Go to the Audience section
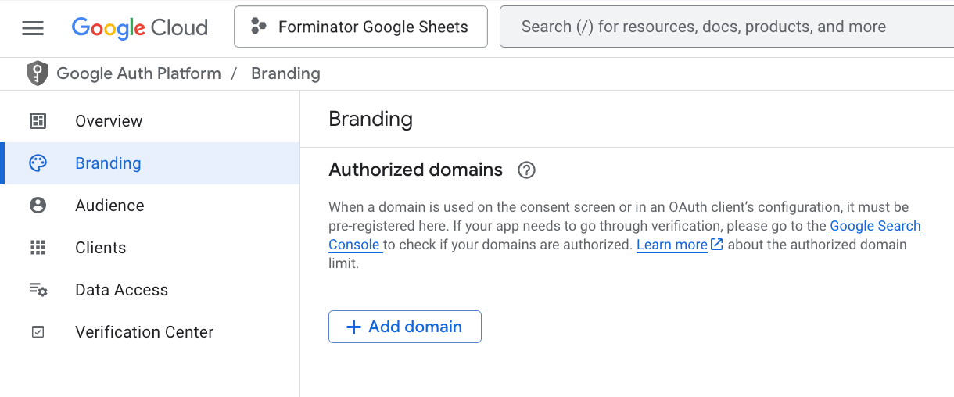Image resolution: width=954 pixels, height=397 pixels. tap(150, 206)
